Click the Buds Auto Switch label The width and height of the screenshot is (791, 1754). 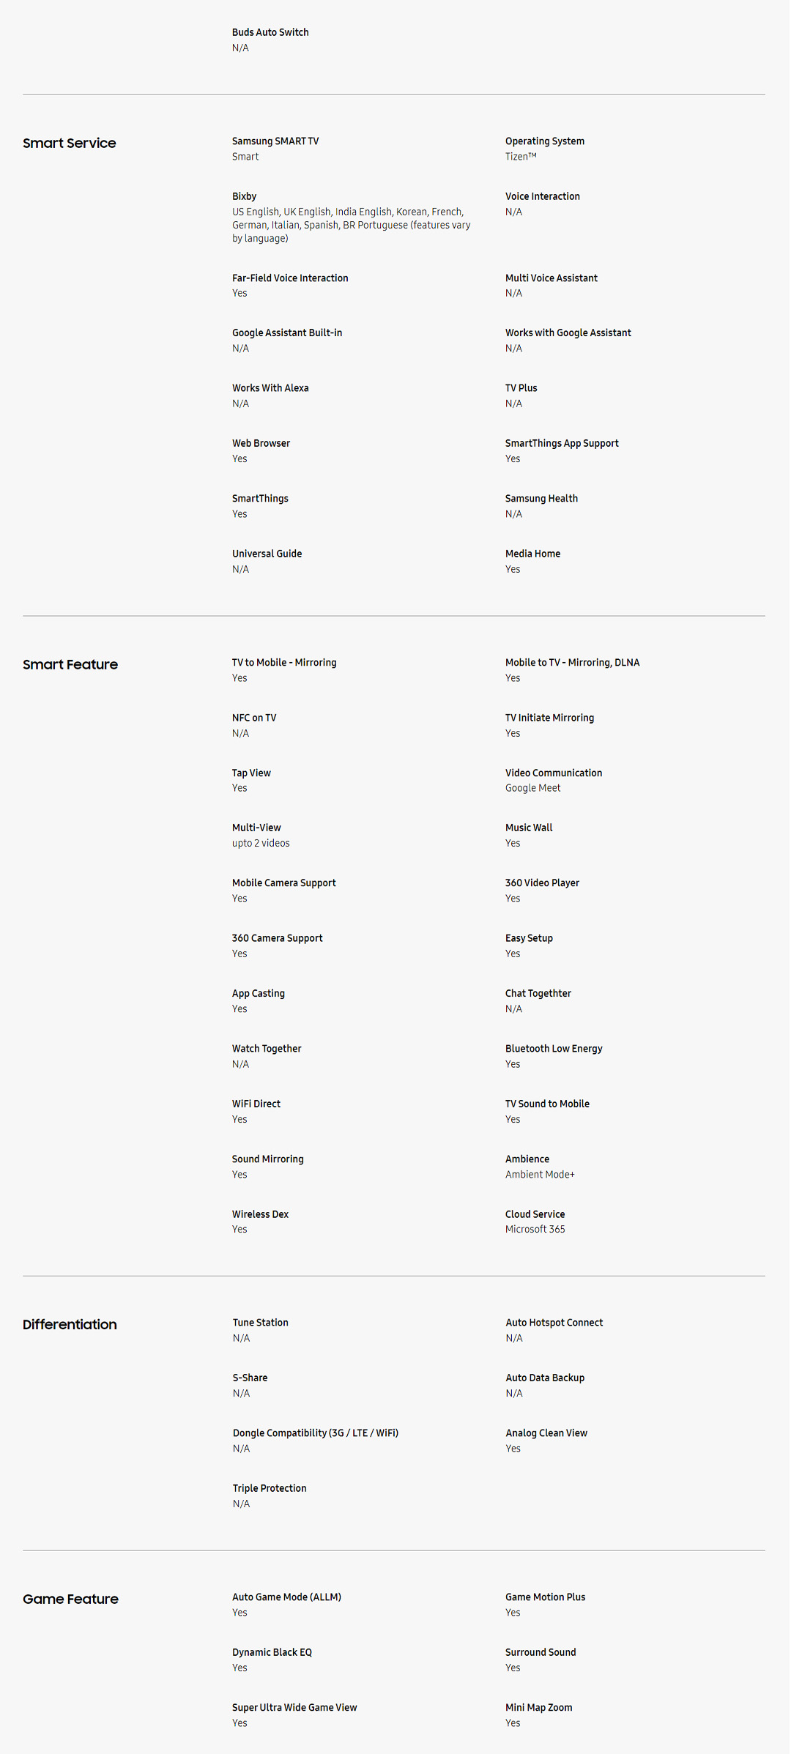pyautogui.click(x=270, y=32)
